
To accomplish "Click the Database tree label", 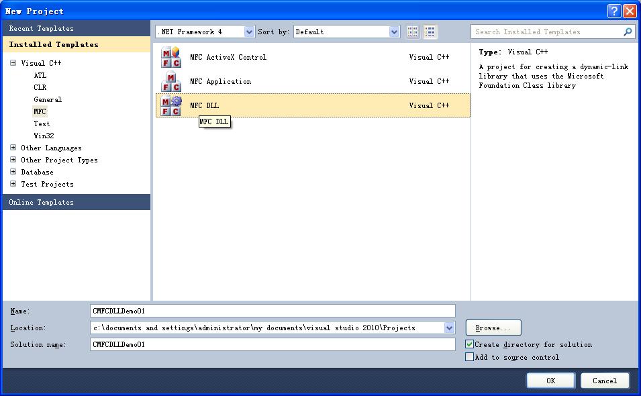I will 37,172.
